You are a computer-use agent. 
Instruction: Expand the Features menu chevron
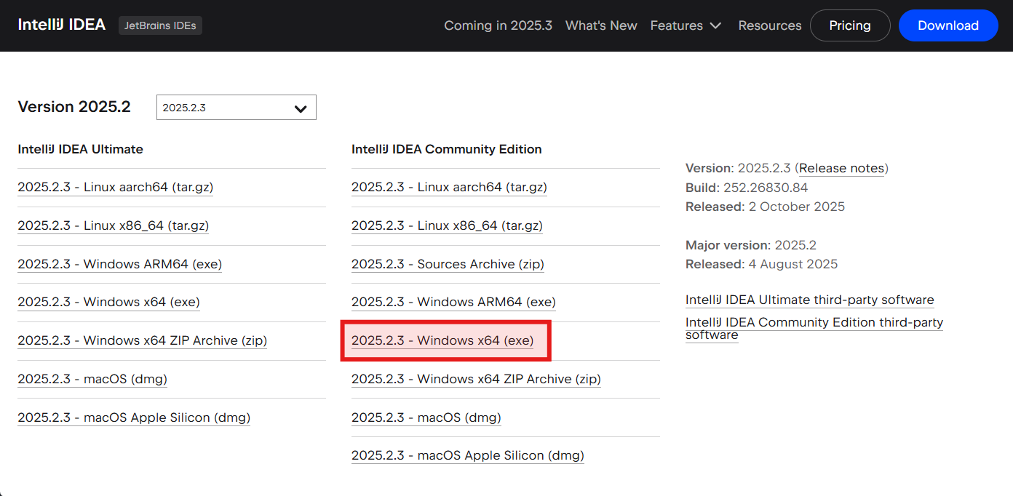pyautogui.click(x=715, y=25)
